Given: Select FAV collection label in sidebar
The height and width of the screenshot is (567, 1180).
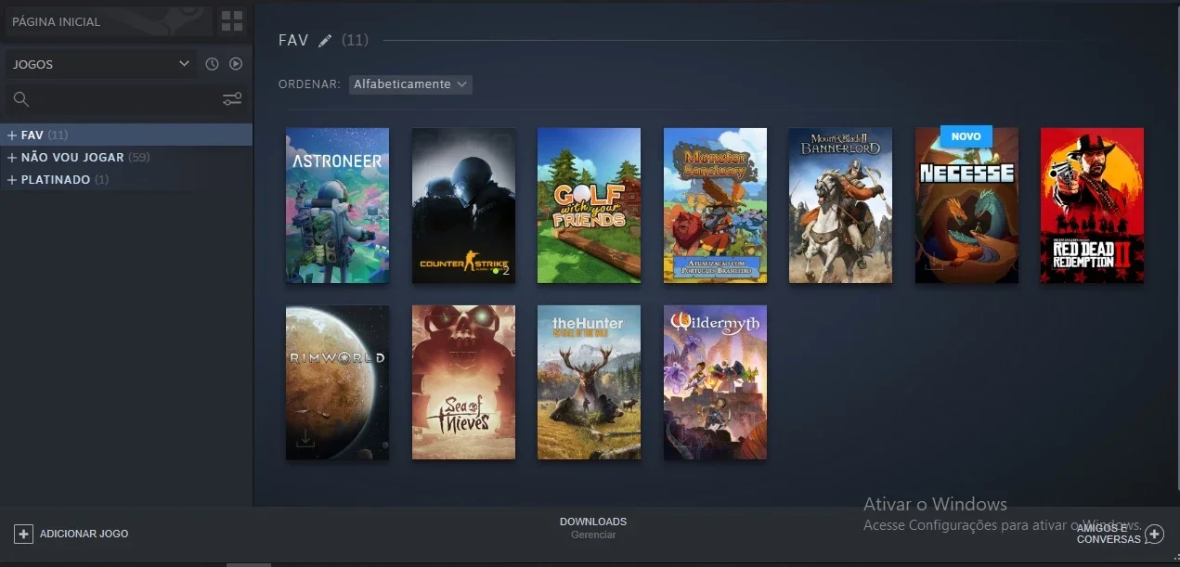Looking at the screenshot, I should pos(32,135).
